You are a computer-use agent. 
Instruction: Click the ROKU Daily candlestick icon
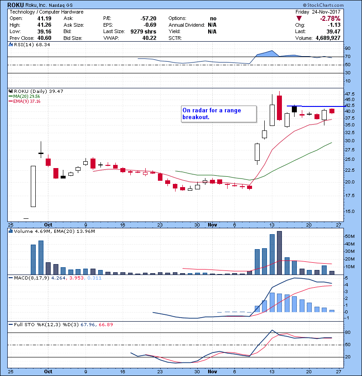click(10, 91)
